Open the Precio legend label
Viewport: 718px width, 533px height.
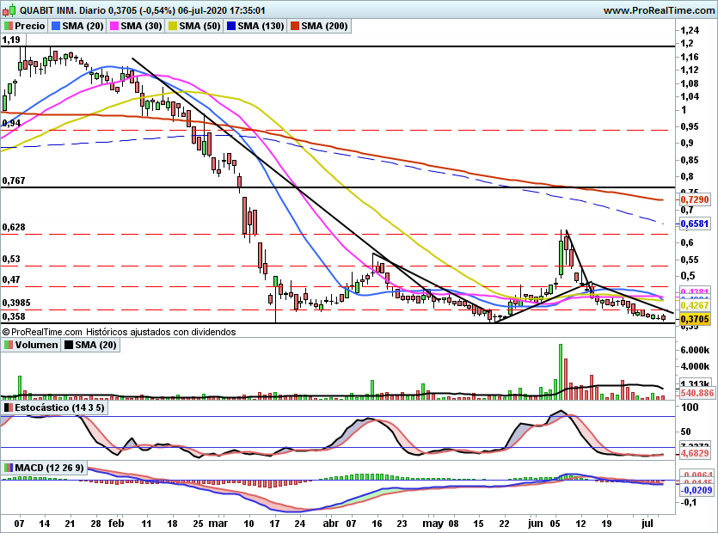[x=30, y=26]
